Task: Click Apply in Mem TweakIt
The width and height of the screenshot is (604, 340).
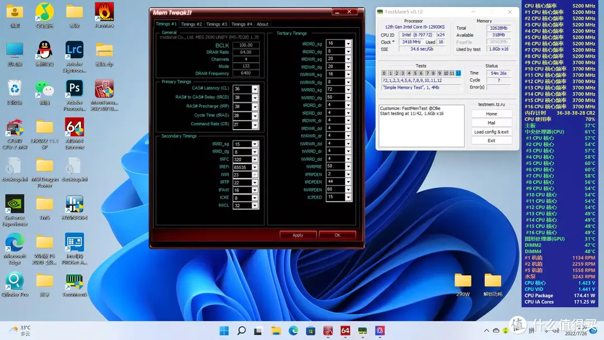Action: (x=298, y=235)
